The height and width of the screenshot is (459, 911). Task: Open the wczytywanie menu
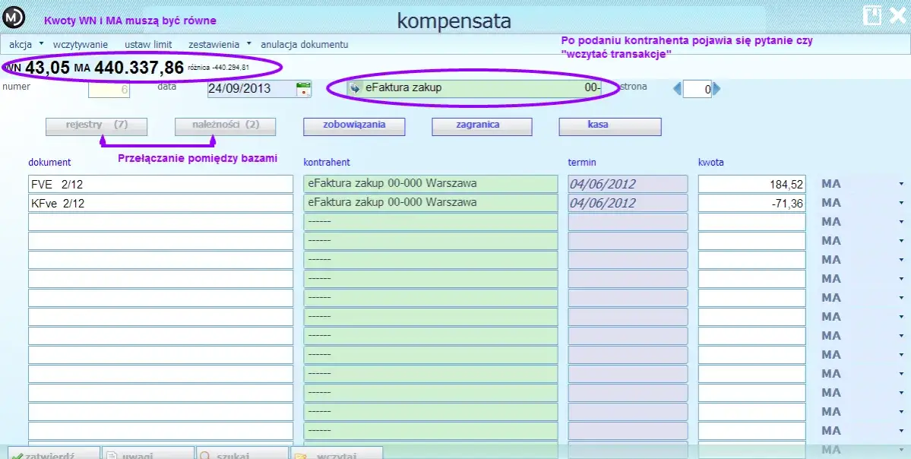coord(81,44)
